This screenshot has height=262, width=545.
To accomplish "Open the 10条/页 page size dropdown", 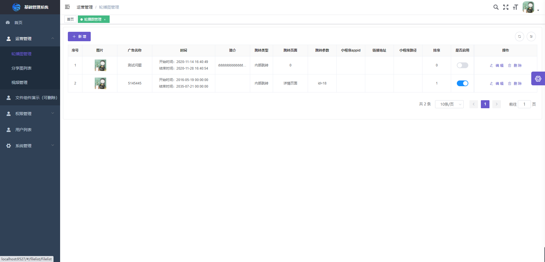I will click(x=449, y=104).
